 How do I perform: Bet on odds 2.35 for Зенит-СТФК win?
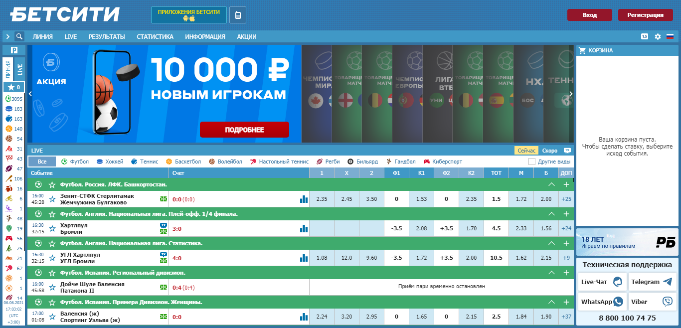click(322, 199)
